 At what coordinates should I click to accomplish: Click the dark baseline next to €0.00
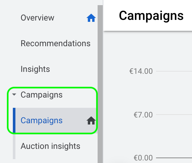pos(174,158)
